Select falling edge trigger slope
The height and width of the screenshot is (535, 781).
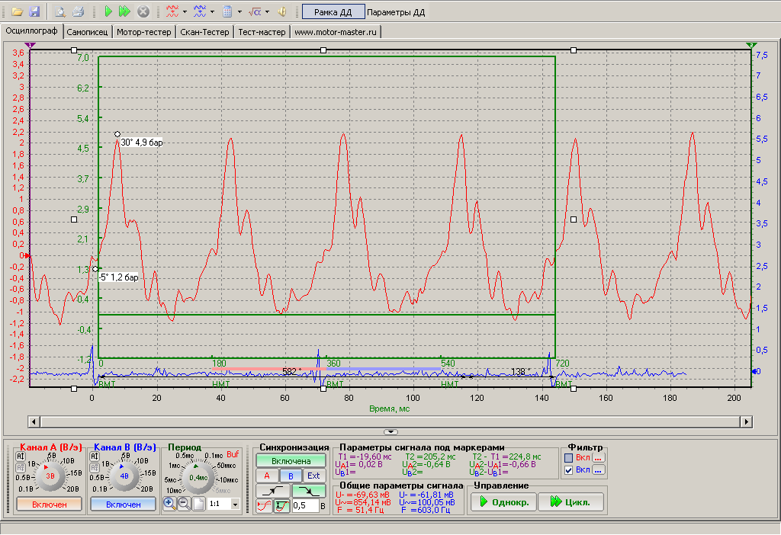308,492
